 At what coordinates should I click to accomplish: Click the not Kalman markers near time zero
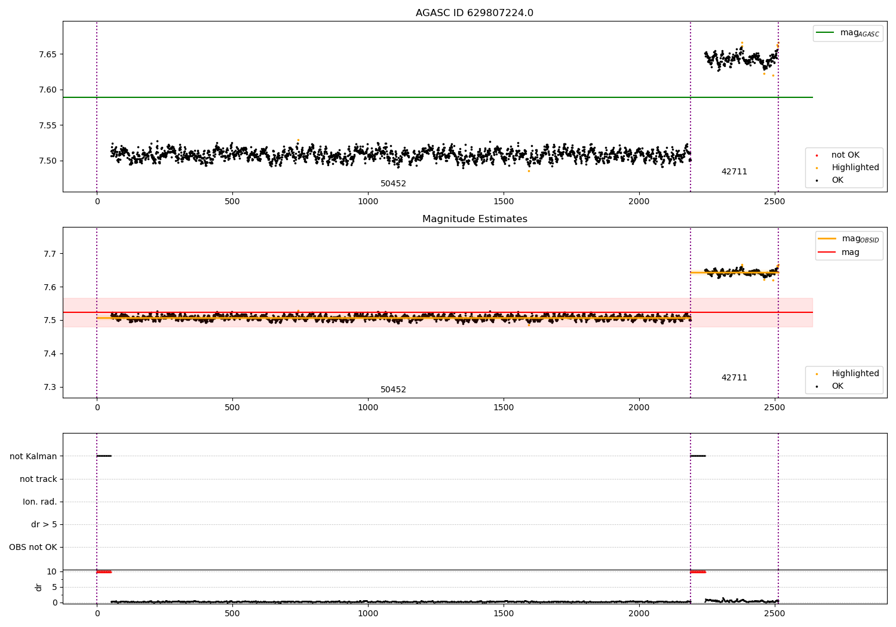point(104,456)
